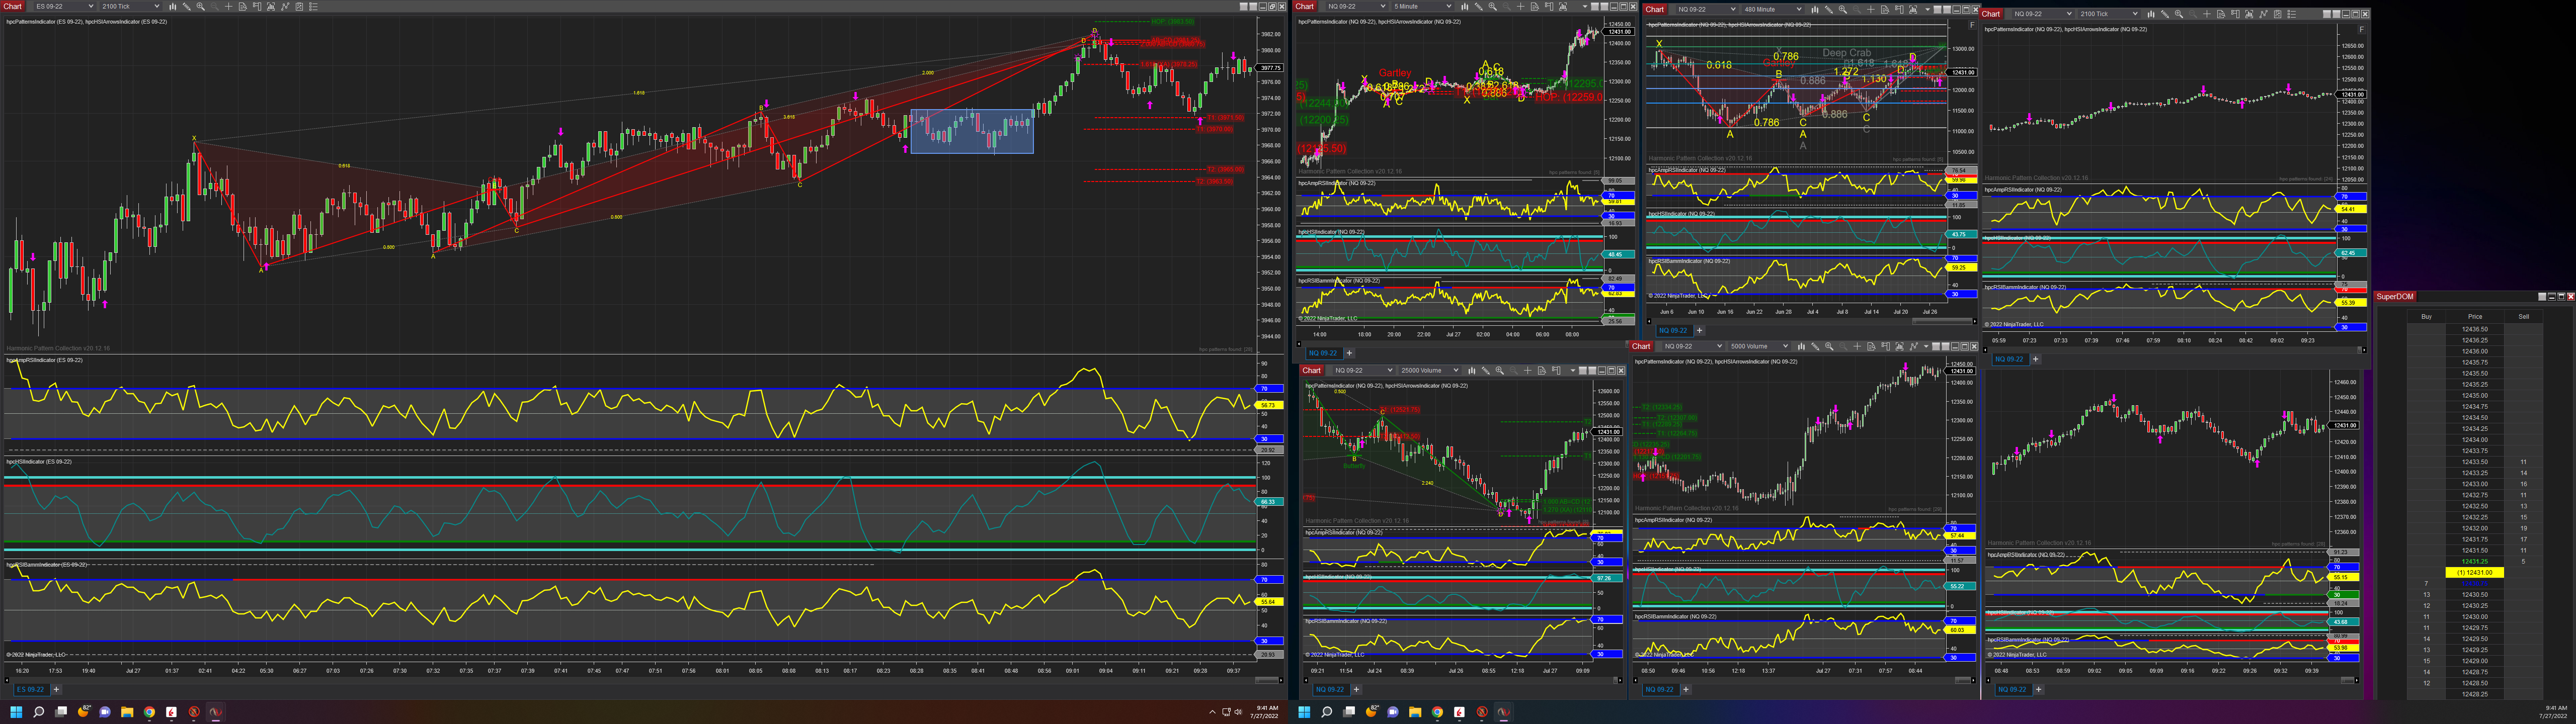Expand ES 09-22 instrument dropdown
This screenshot has height=724, width=2576.
(x=91, y=6)
